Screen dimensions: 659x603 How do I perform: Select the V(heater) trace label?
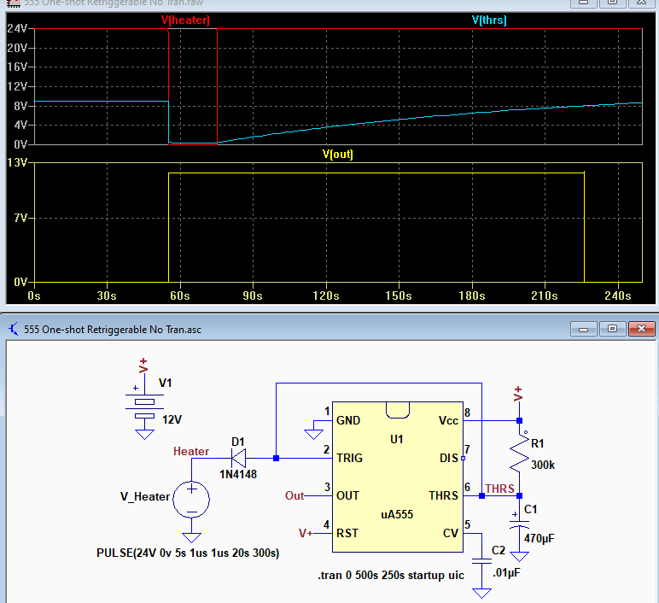(x=185, y=20)
